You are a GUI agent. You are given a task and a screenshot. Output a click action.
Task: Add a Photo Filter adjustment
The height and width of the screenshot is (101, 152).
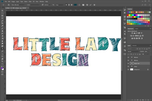[138, 36]
